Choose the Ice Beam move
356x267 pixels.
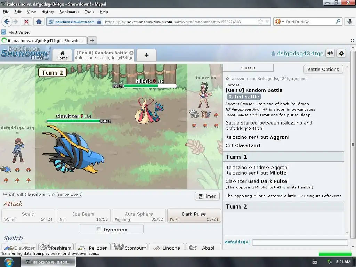pos(83,216)
